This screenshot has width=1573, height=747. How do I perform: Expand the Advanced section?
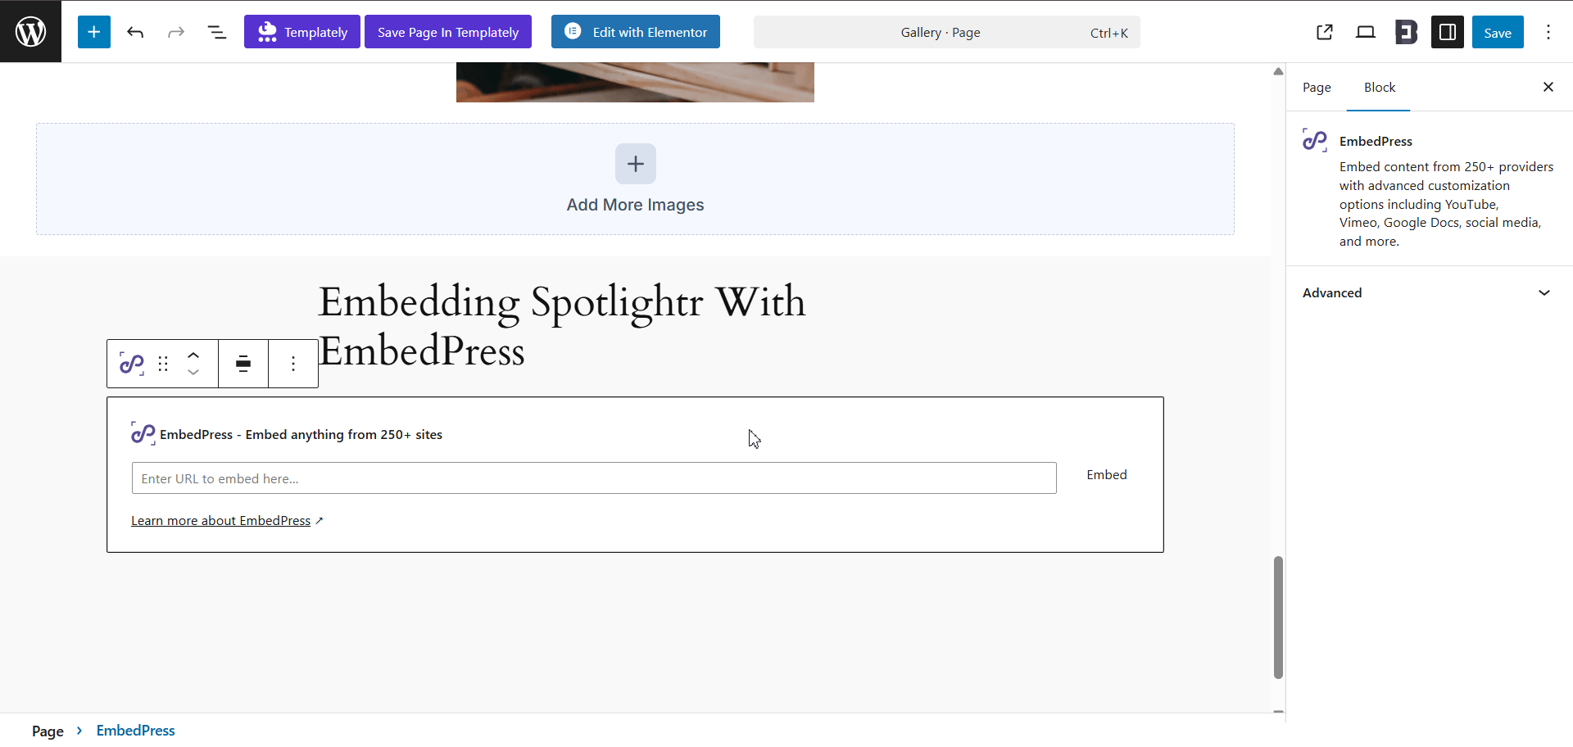(x=1427, y=292)
